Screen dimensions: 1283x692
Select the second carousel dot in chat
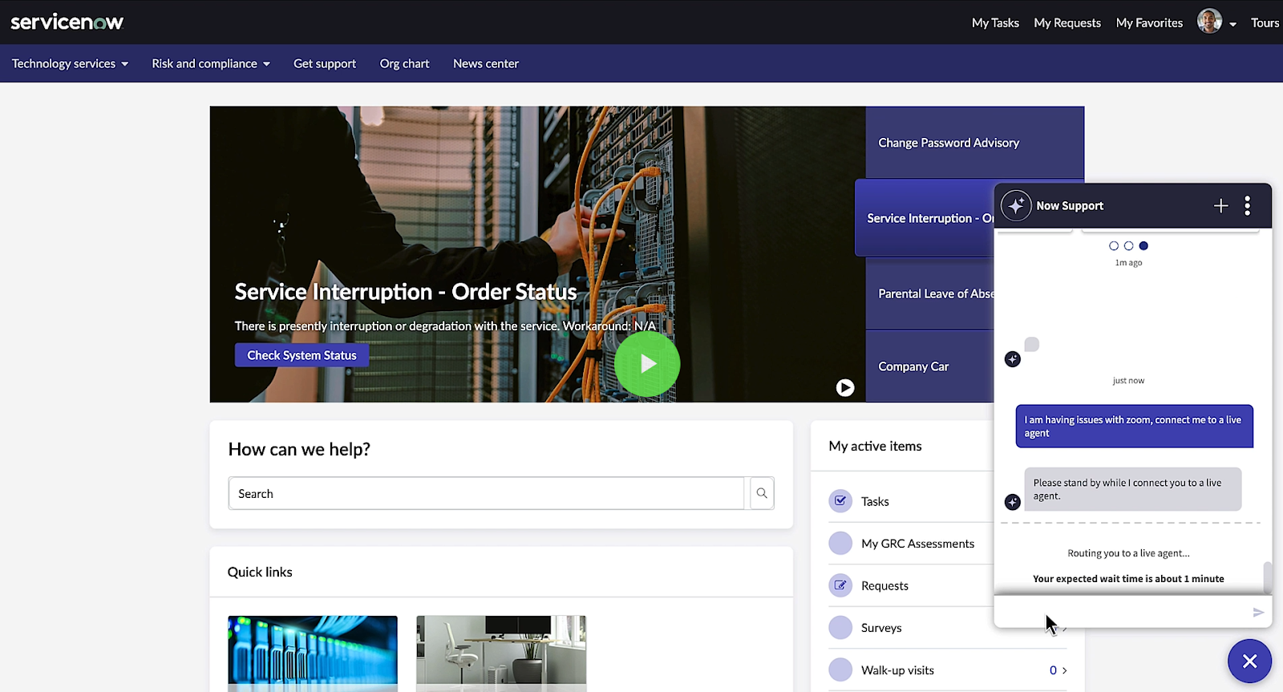point(1129,246)
